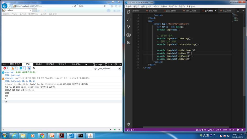
Task: Close the js75.html editor tab
Action: (215, 11)
